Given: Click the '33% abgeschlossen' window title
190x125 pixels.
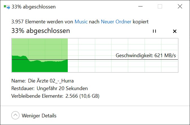Looking at the screenshot, I should click(x=34, y=7).
